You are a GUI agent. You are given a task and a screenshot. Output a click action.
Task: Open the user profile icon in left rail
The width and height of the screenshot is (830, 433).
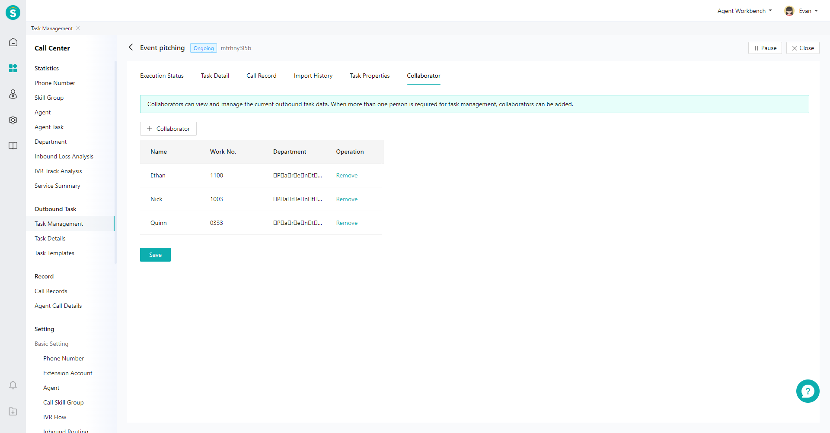pyautogui.click(x=13, y=94)
